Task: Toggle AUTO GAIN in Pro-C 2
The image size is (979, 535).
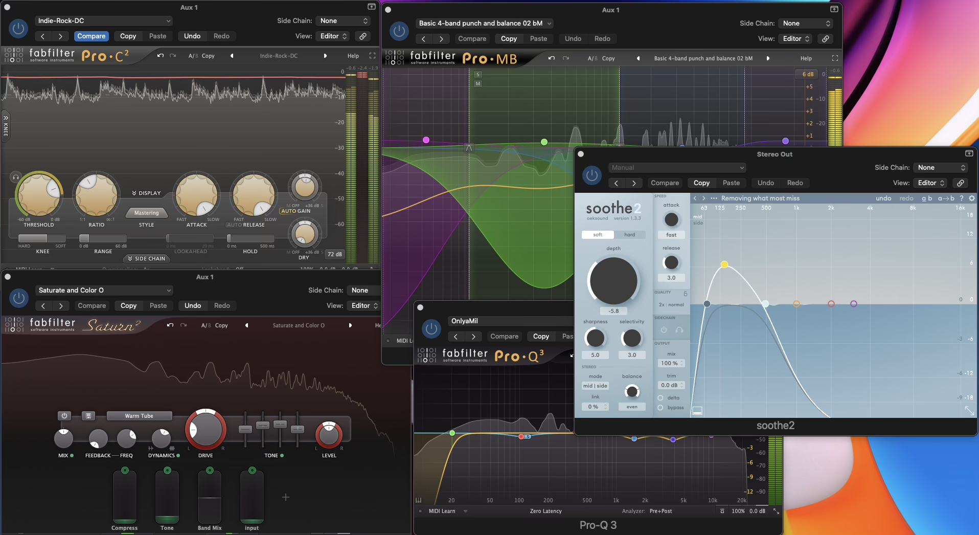Action: [x=296, y=211]
